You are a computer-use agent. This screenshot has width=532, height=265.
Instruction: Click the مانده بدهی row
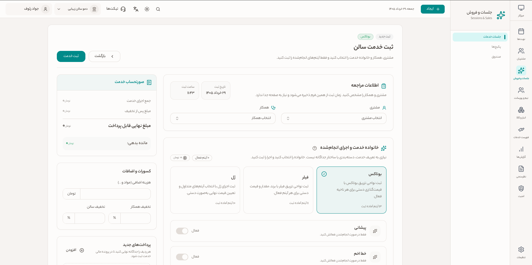pyautogui.click(x=107, y=143)
